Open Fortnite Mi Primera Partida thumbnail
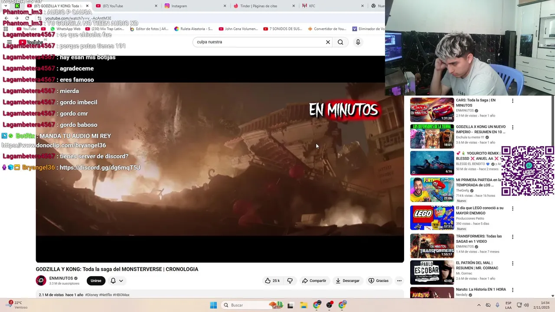This screenshot has height=312, width=555. pyautogui.click(x=432, y=189)
